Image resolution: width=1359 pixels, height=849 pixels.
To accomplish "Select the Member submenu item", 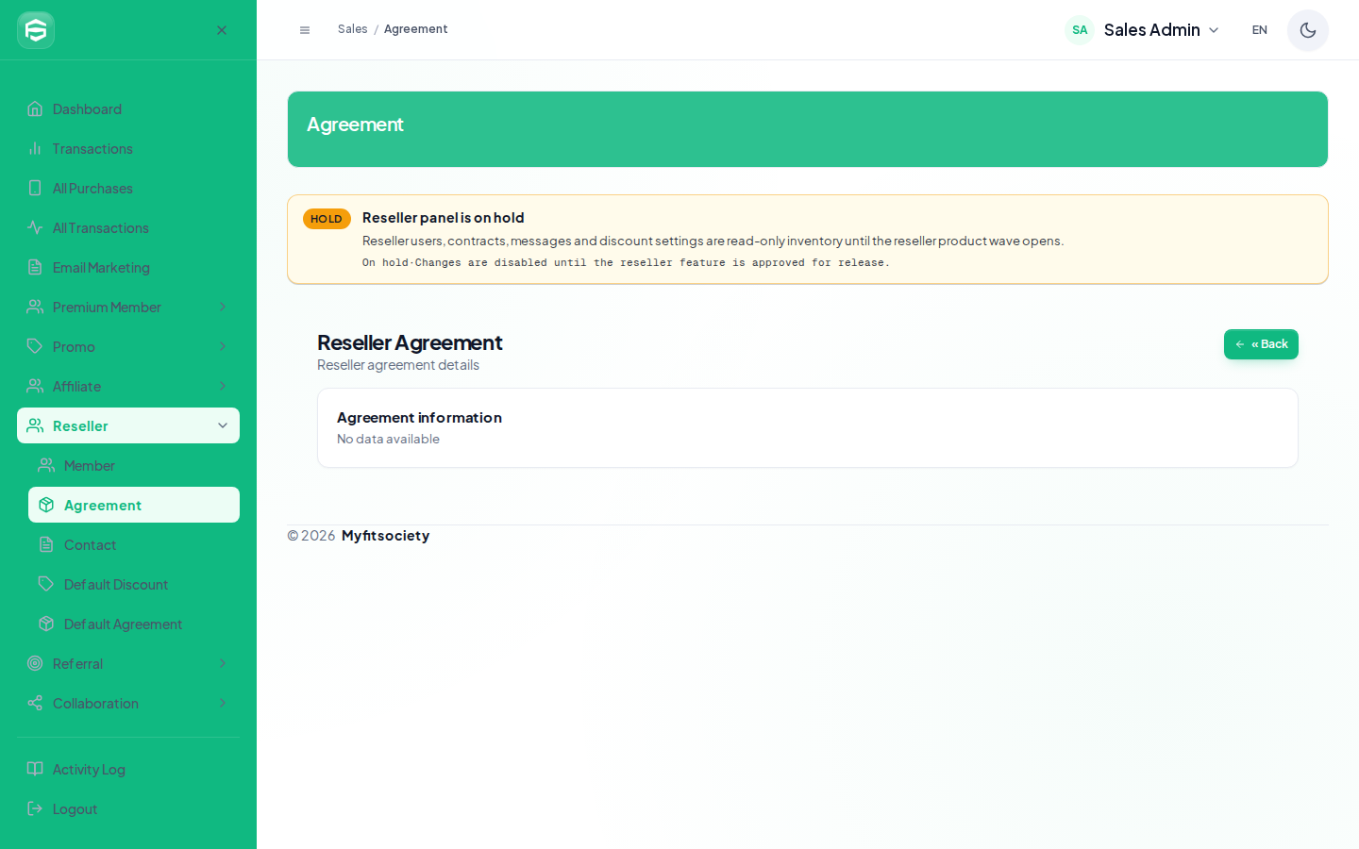I will 134,465.
